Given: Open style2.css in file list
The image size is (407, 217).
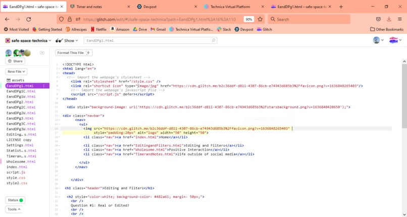Looking at the screenshot, I should (17, 183).
